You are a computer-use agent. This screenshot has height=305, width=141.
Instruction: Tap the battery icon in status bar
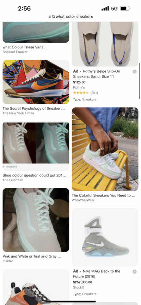click(x=125, y=8)
